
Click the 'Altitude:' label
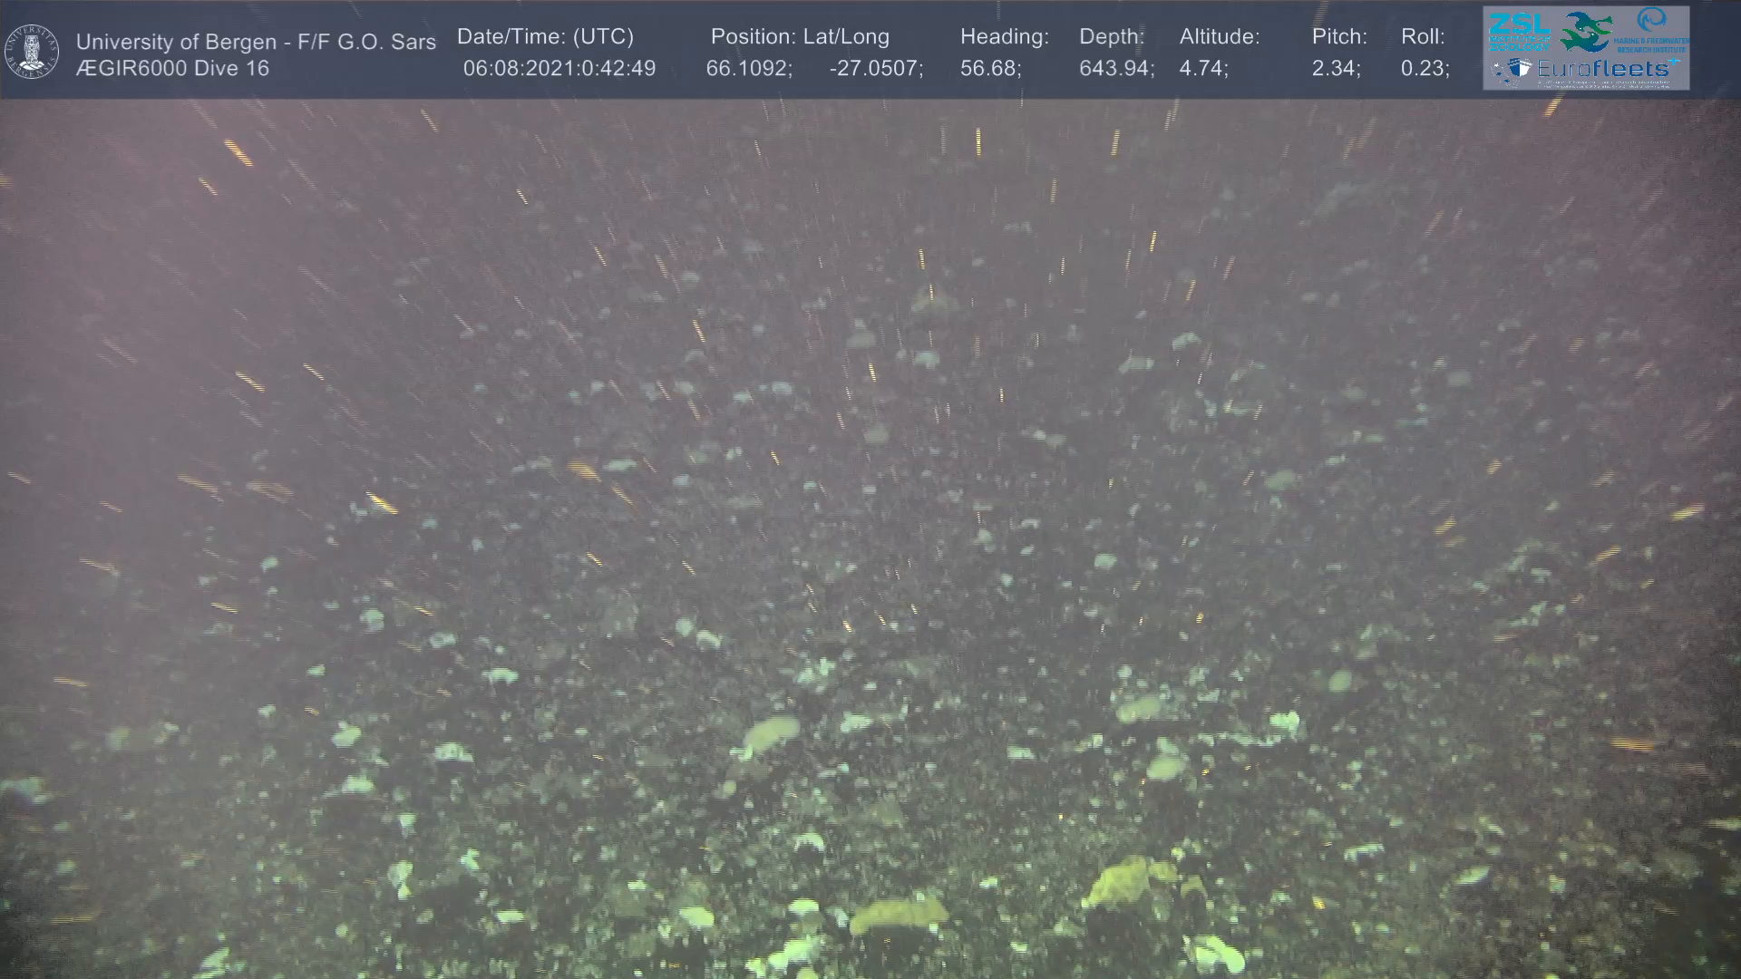click(x=1220, y=37)
